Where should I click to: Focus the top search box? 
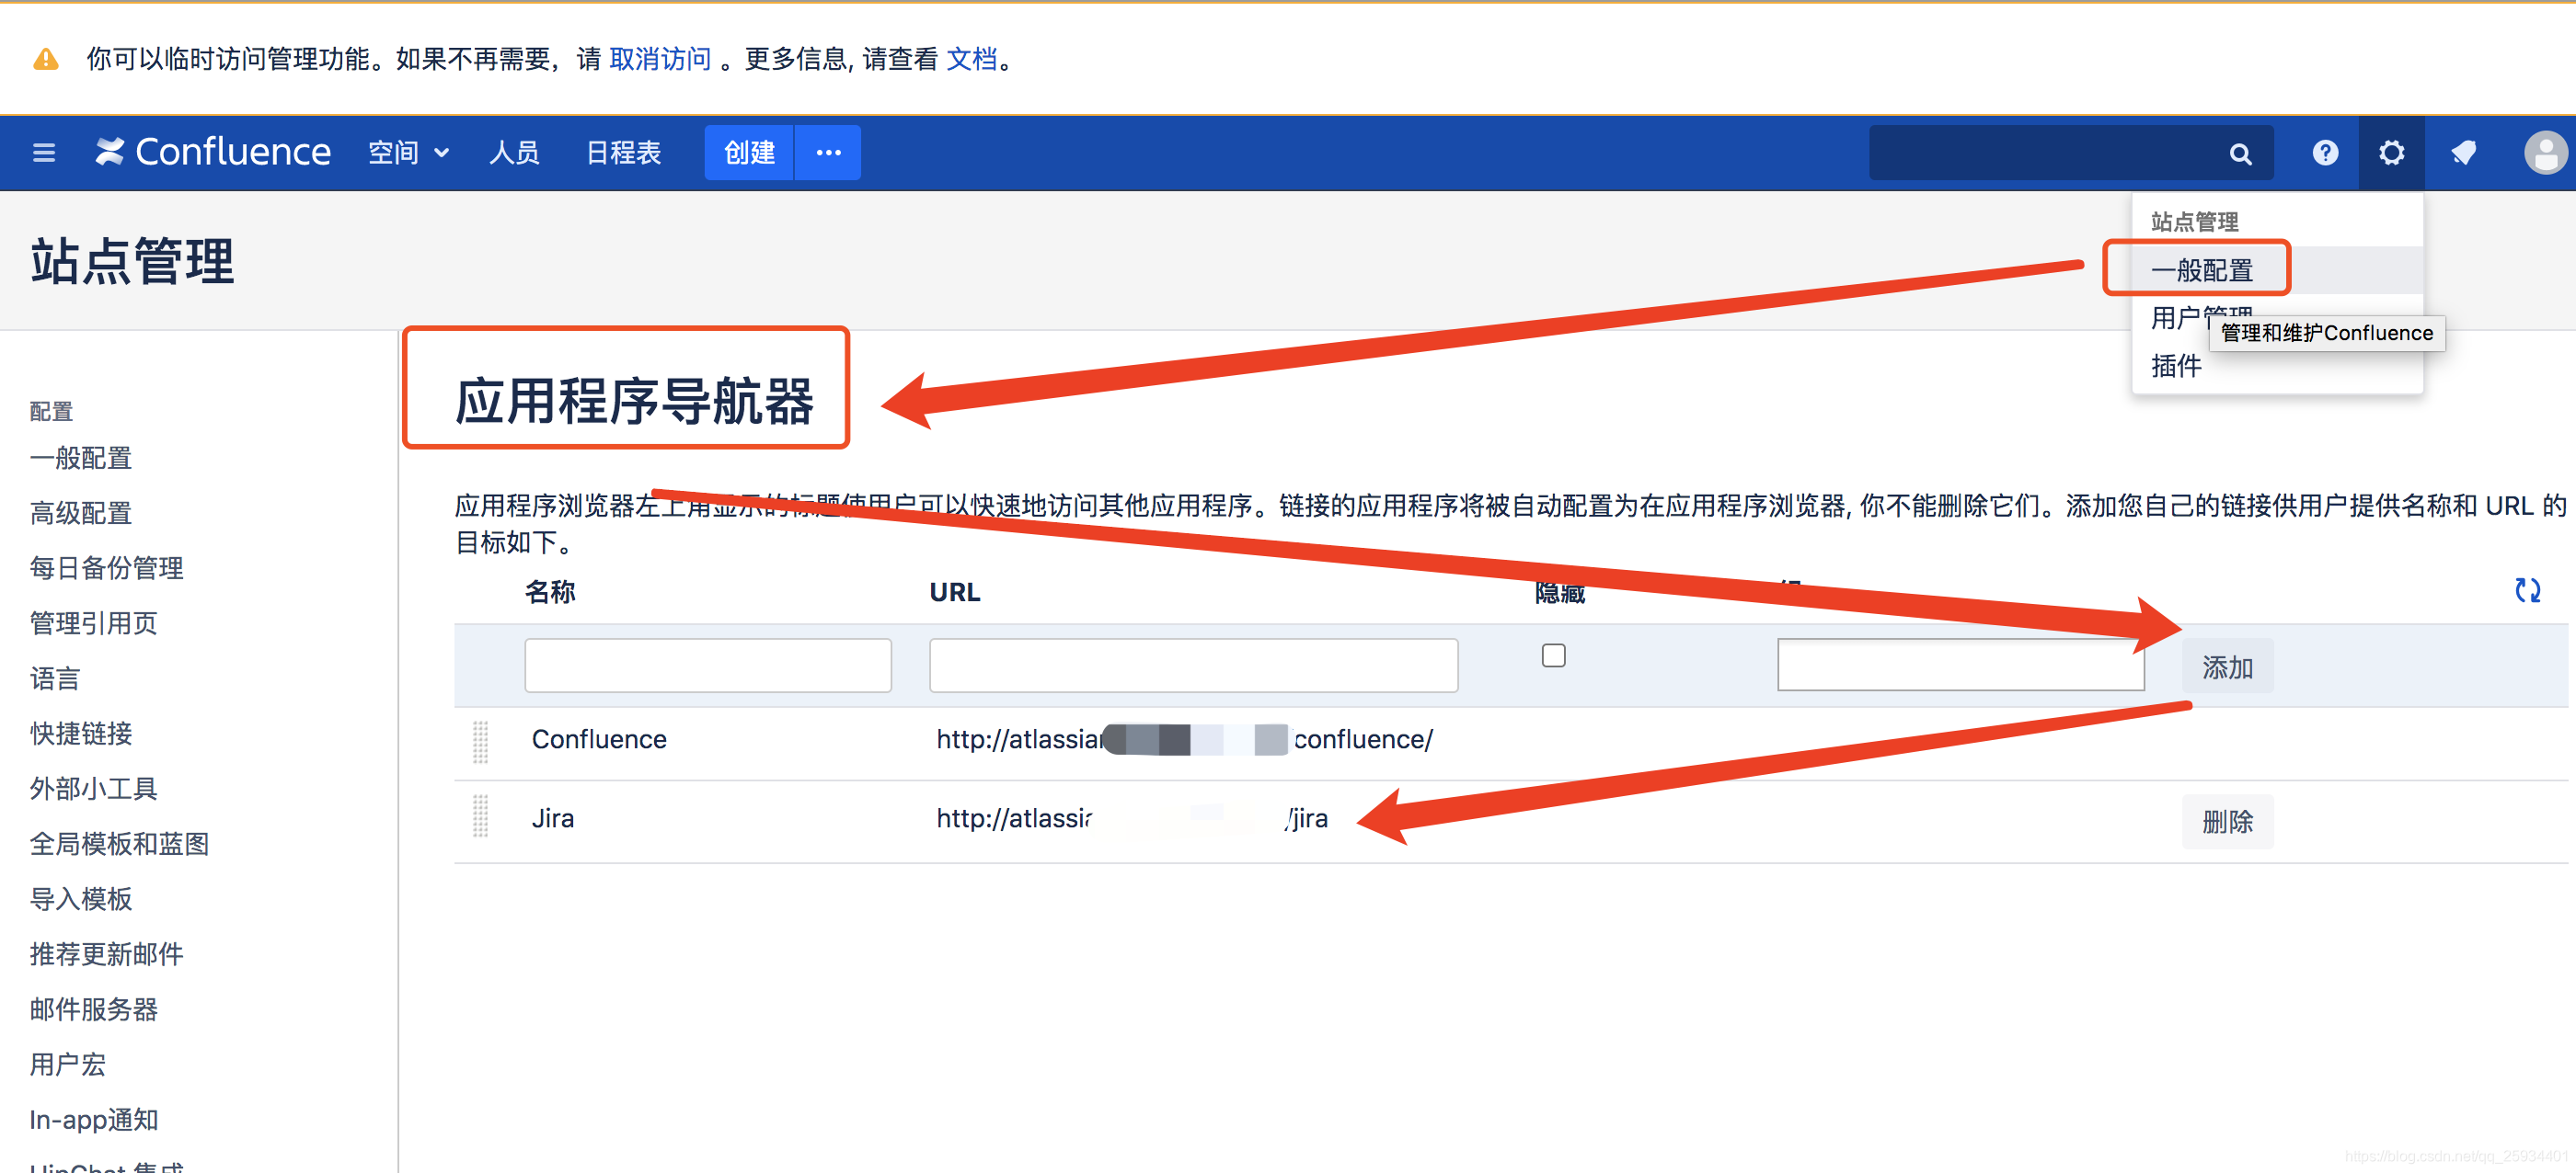tap(2070, 153)
